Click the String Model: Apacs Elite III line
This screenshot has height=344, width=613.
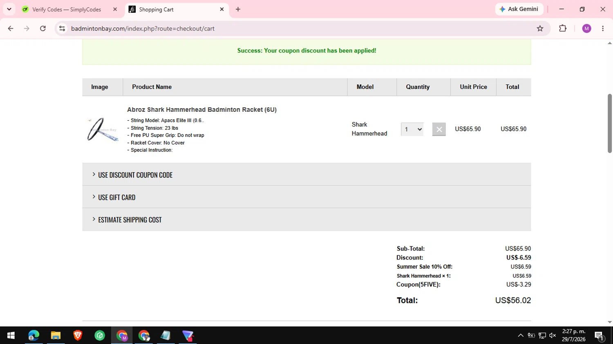tap(166, 120)
